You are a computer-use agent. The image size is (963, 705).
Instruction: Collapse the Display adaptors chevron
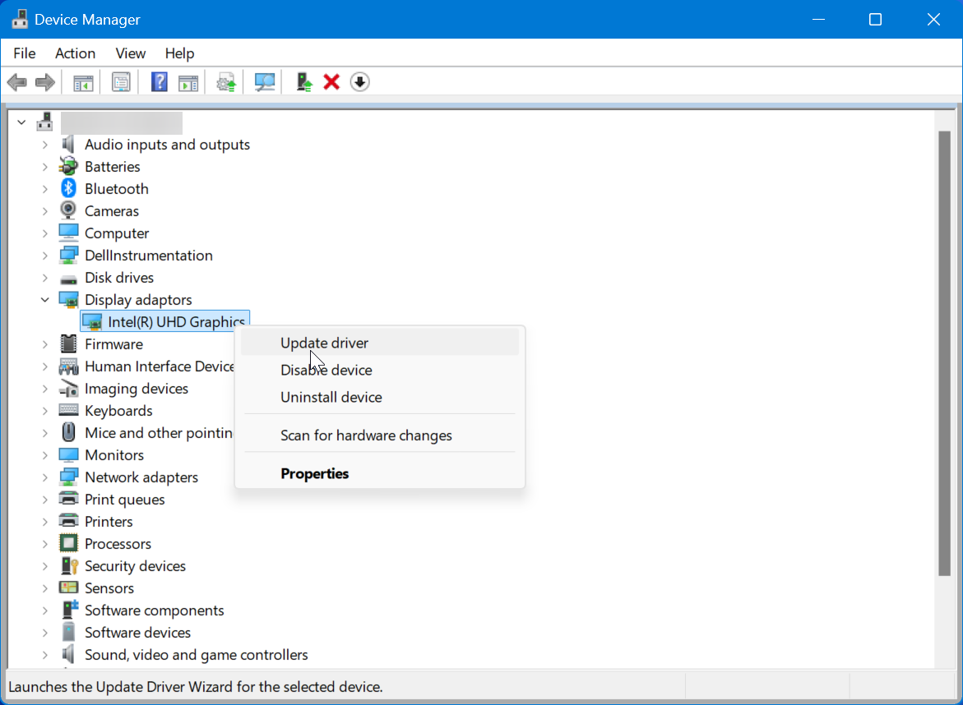[45, 299]
